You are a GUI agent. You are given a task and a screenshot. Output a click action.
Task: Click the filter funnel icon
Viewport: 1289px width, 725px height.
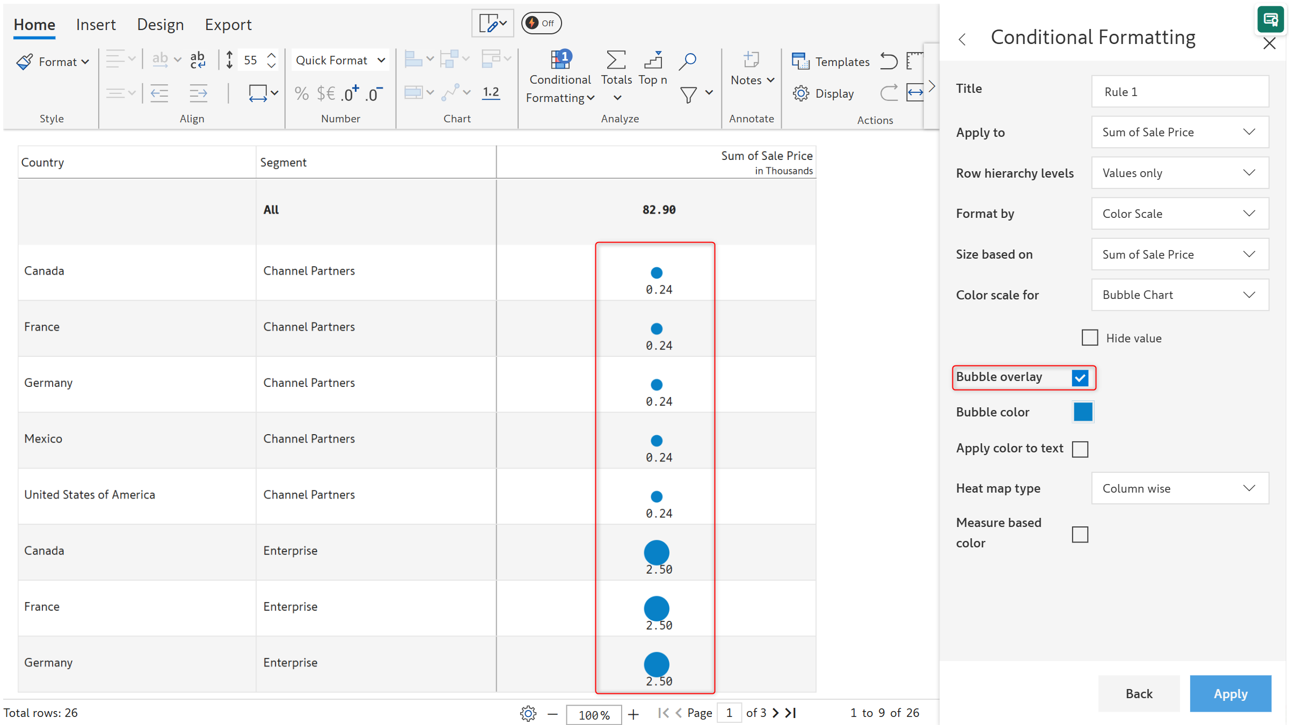point(688,95)
